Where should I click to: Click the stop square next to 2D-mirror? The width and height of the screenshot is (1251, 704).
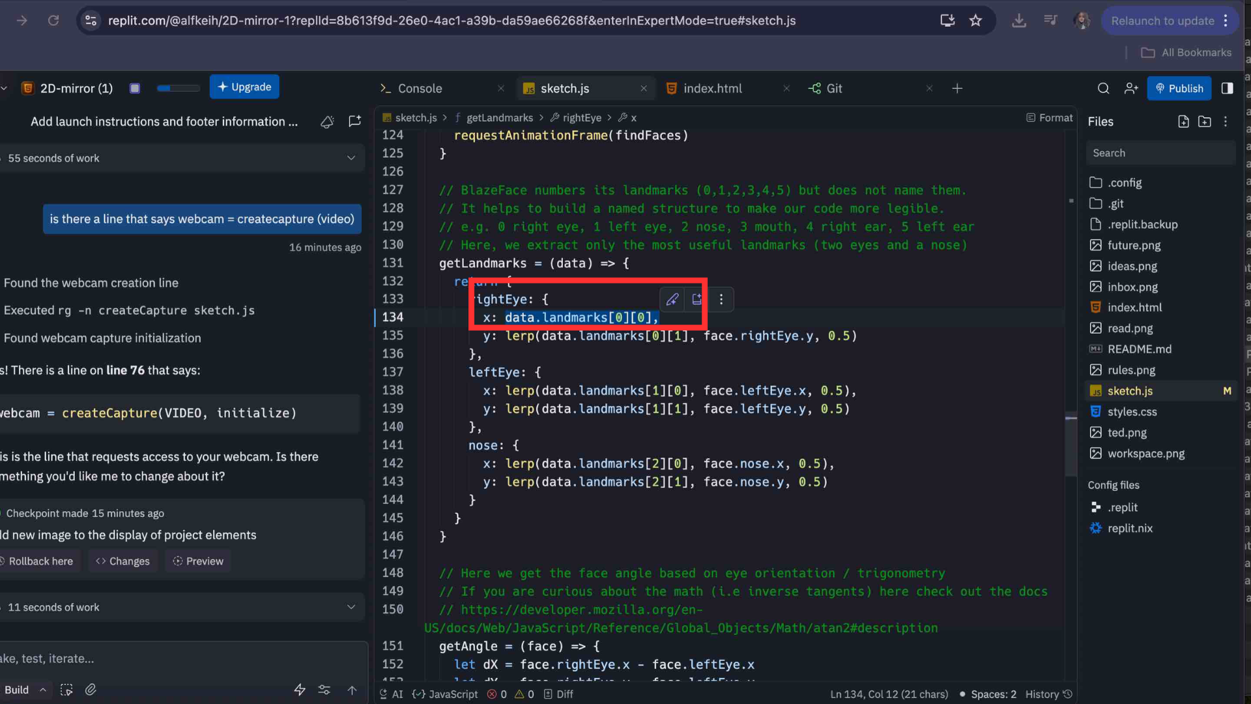(x=135, y=89)
